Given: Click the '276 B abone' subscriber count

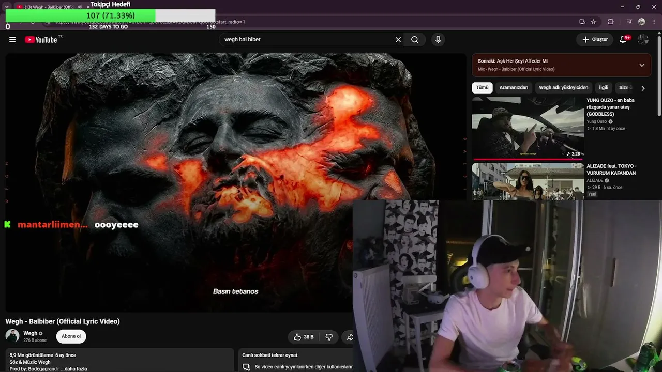Looking at the screenshot, I should coord(35,340).
